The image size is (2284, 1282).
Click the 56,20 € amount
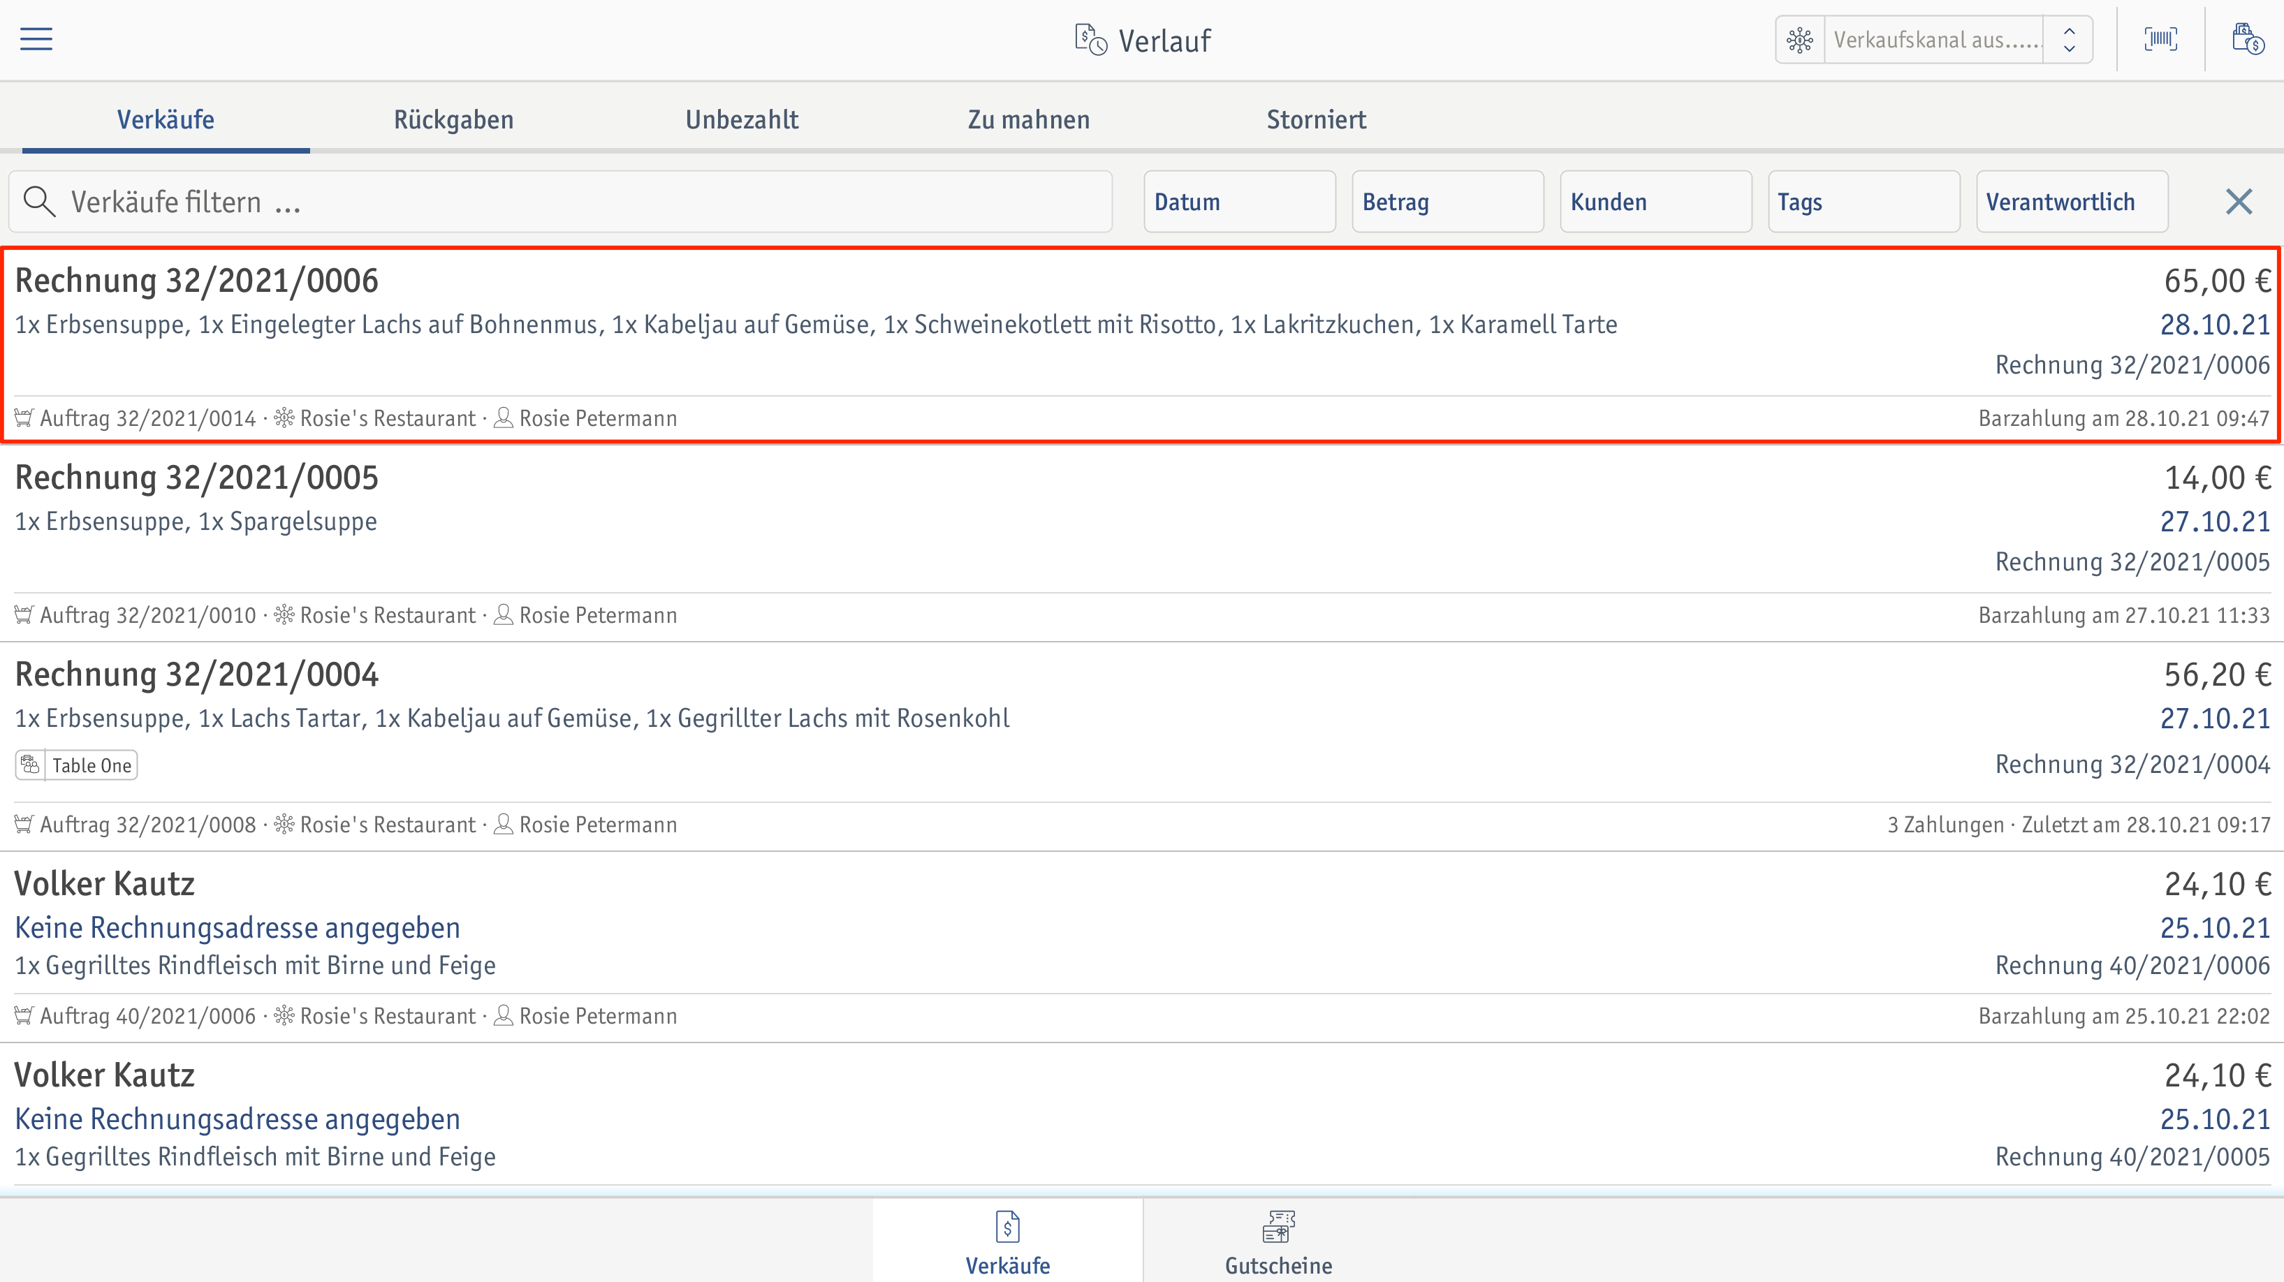[2217, 675]
